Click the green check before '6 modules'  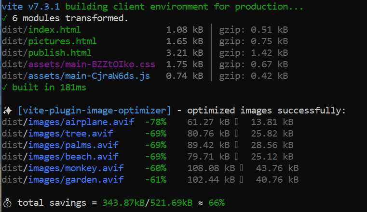coord(4,18)
